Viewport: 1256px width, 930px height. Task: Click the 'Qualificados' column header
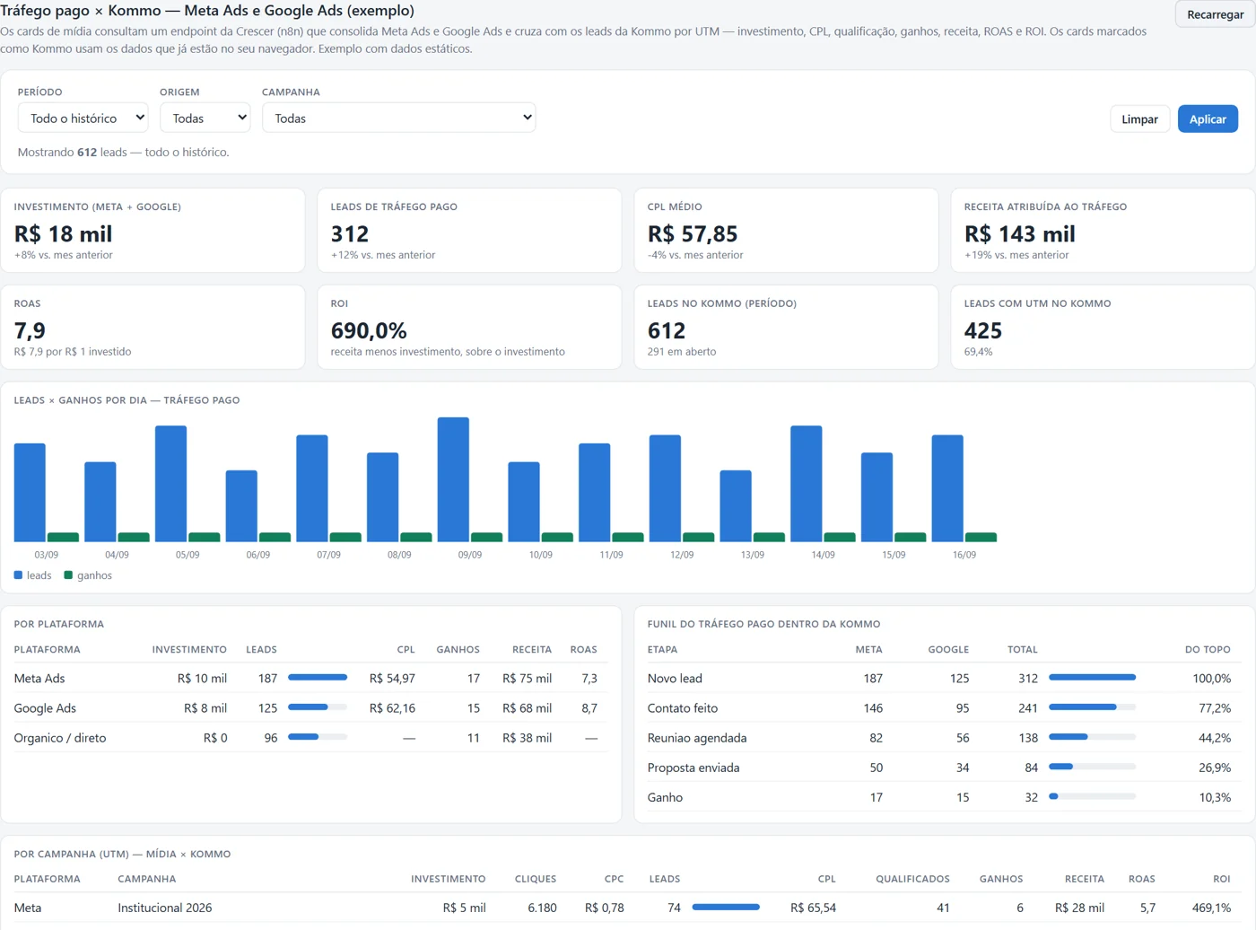click(x=912, y=879)
